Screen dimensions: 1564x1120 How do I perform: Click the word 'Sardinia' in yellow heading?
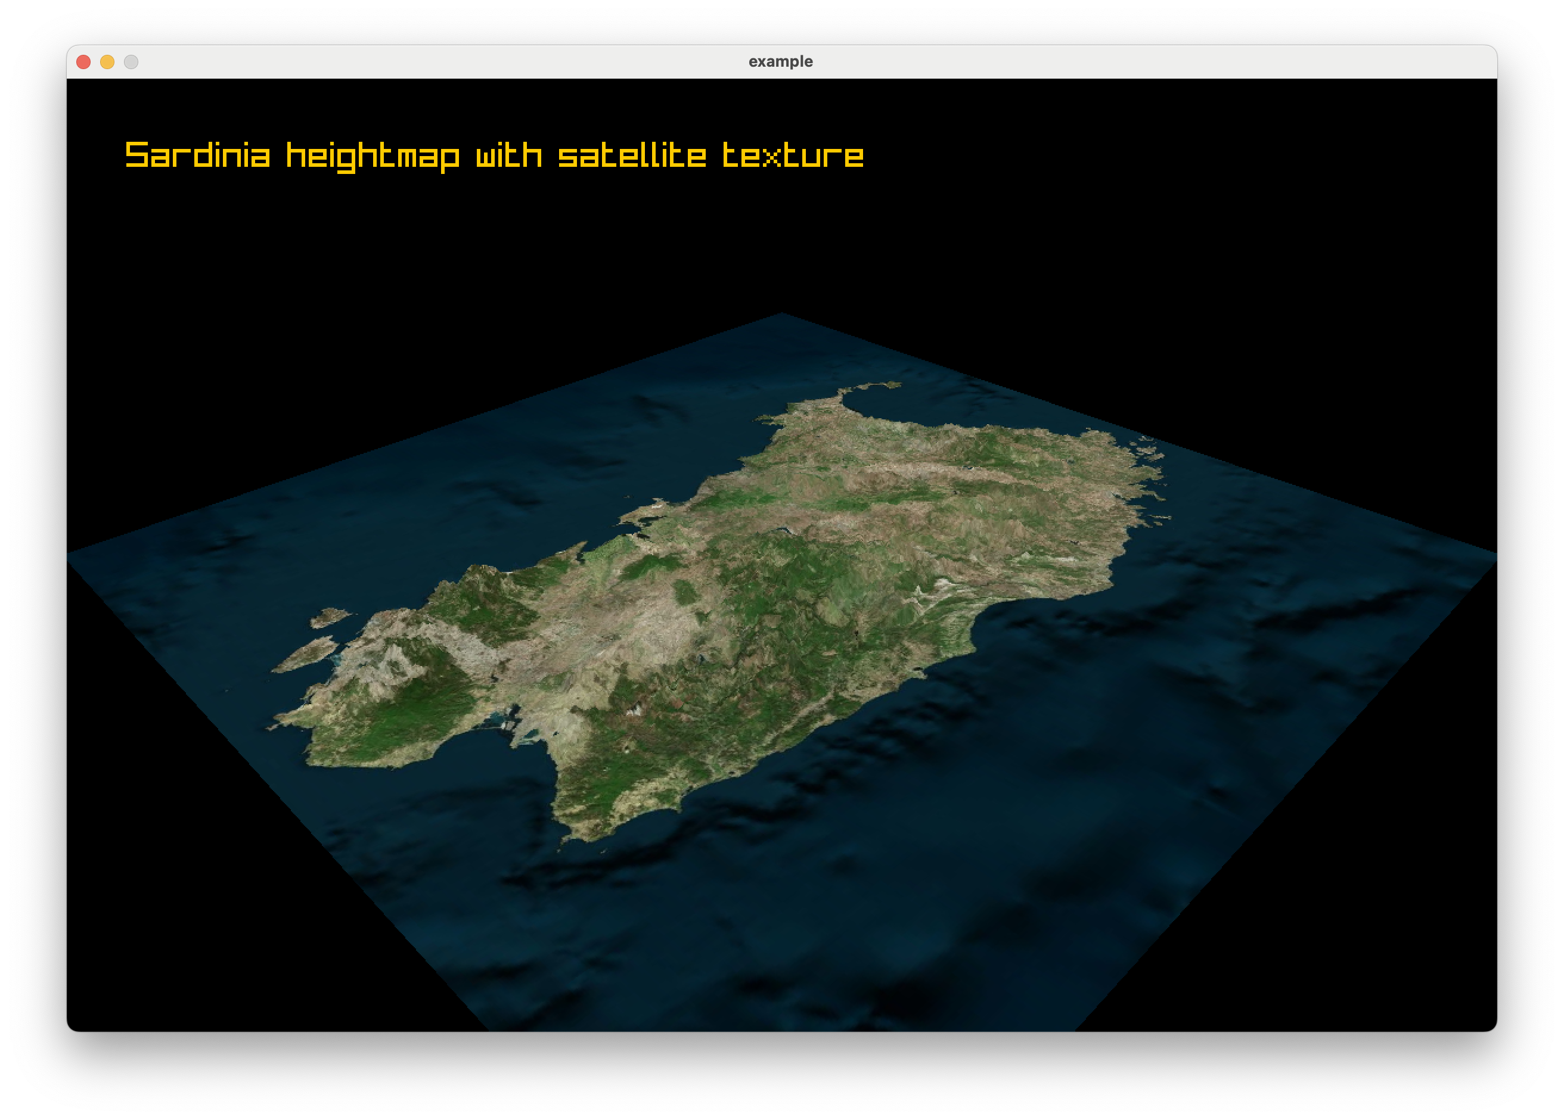coord(197,155)
